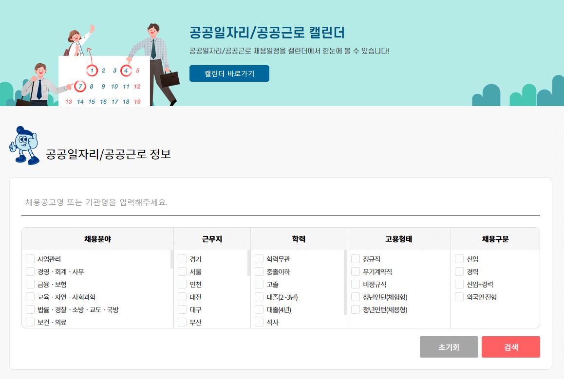This screenshot has height=379, width=564.
Task: Enable the 학력무관 education checkbox
Action: click(x=259, y=259)
